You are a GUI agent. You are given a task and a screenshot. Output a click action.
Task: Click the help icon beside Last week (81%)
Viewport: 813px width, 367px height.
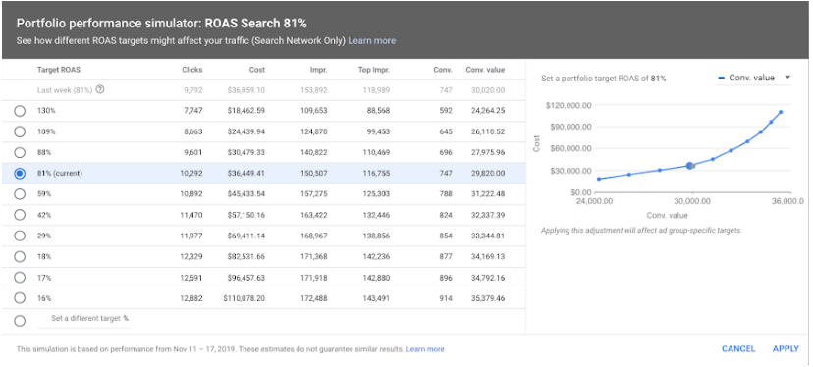click(x=100, y=89)
